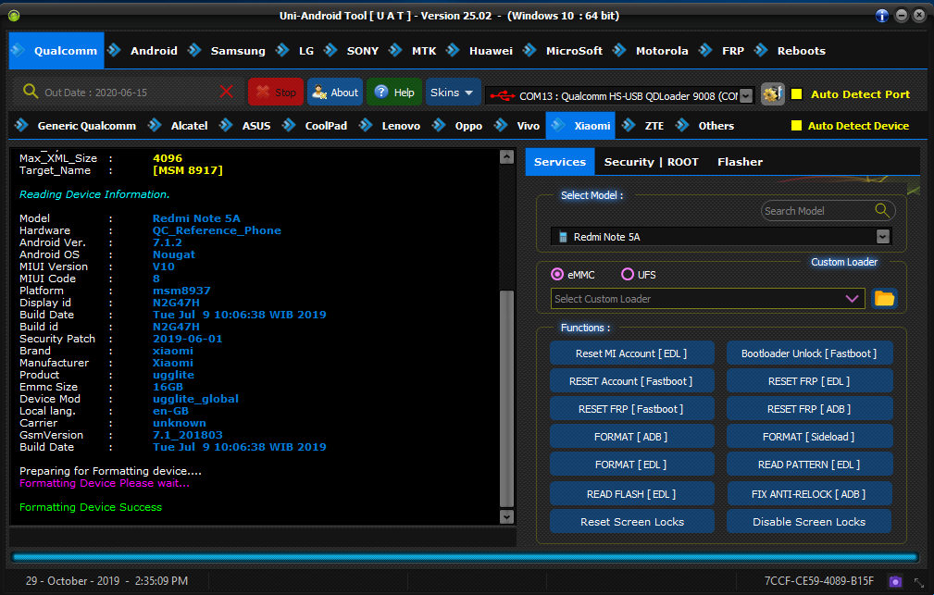Click log scrollbar up arrow

pos(506,156)
